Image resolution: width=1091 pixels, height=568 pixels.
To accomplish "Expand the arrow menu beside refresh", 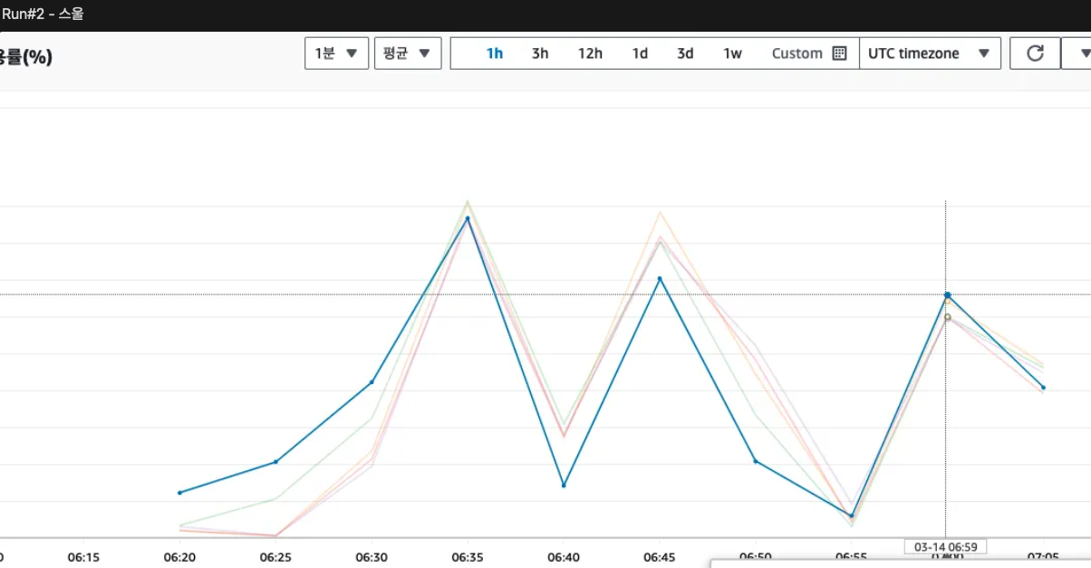I will pos(1078,53).
